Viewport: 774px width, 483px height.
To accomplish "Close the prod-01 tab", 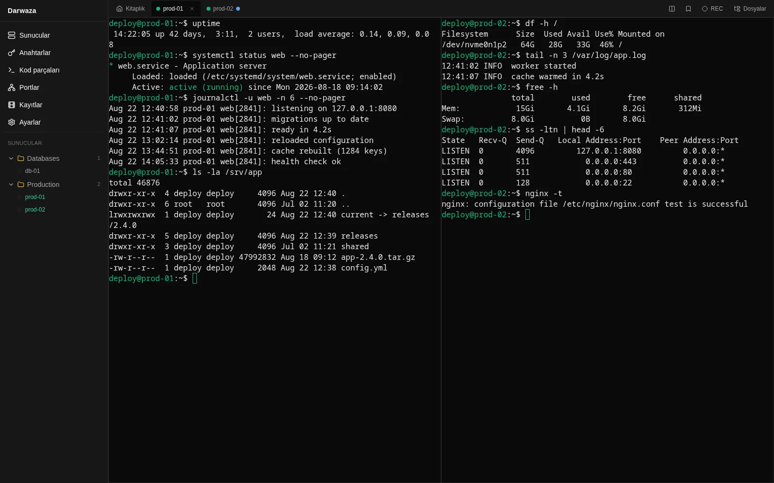I will [x=192, y=9].
